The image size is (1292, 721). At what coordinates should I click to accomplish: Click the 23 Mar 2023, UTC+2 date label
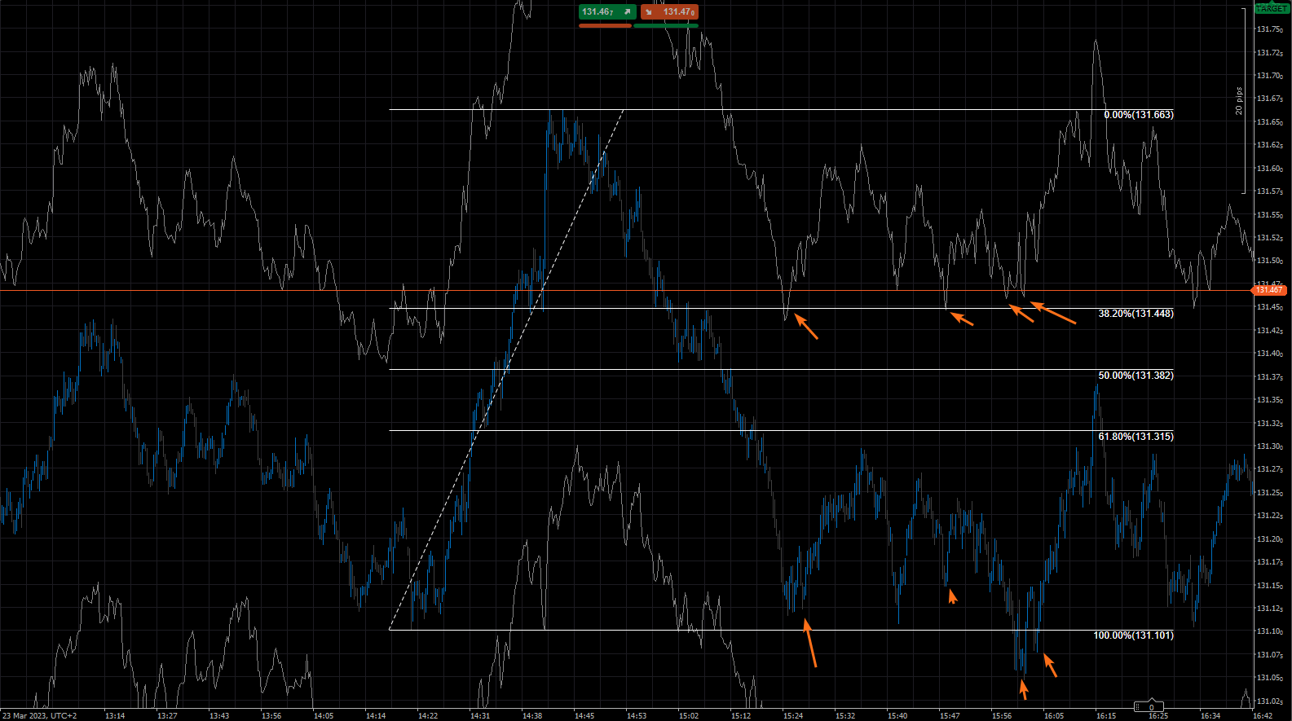point(39,716)
